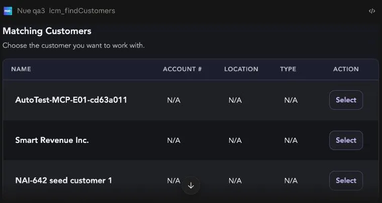Click the account number of Smart Revenue Inc.

tap(174, 140)
